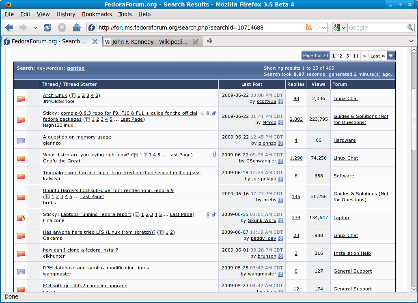This screenshot has width=418, height=303.
Task: Go to next results page with > link
Action: click(364, 56)
